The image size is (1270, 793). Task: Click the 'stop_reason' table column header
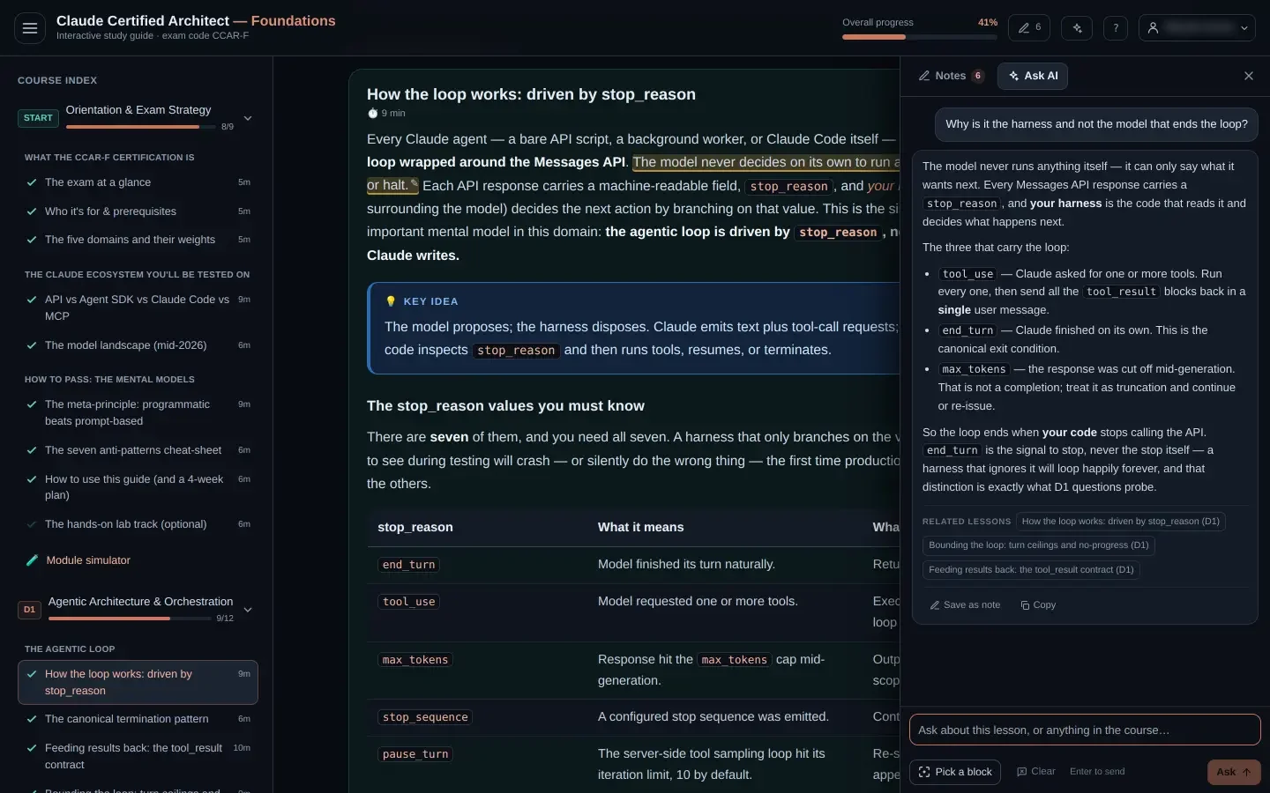tap(415, 527)
